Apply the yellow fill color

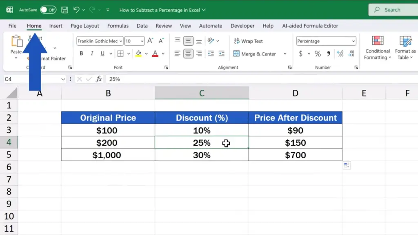(x=138, y=53)
